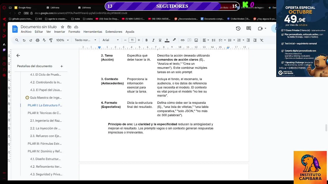Open version history clock icon
328x184 pixels.
(238, 29)
